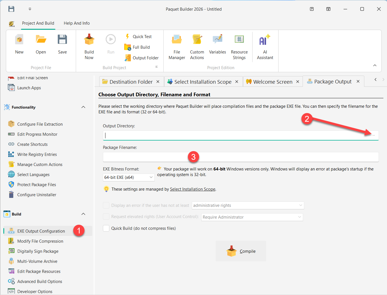Collapse the ribbon with chevron
387x295 pixels.
(375, 65)
